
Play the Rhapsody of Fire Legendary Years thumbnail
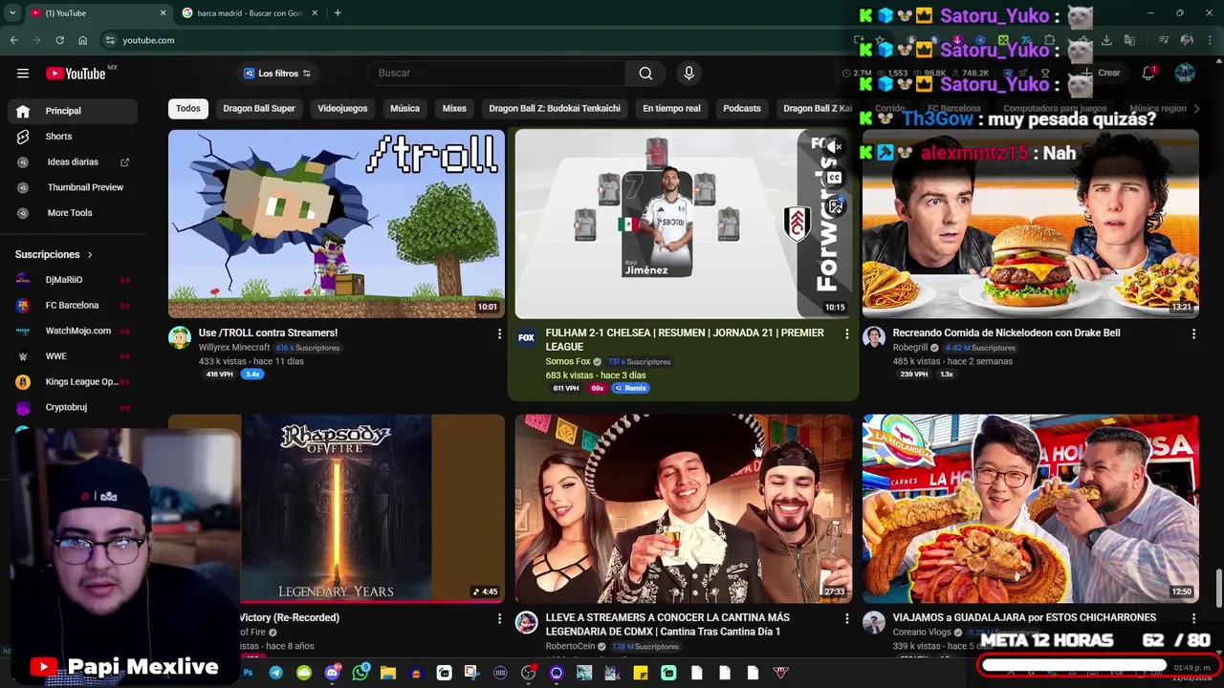tap(337, 508)
